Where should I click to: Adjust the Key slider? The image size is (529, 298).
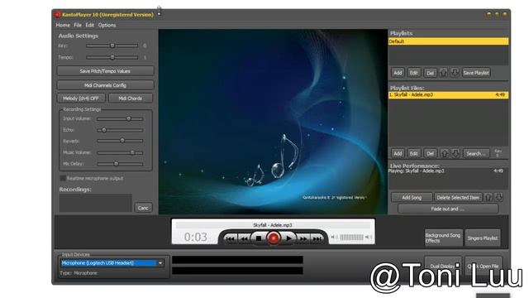click(x=112, y=46)
